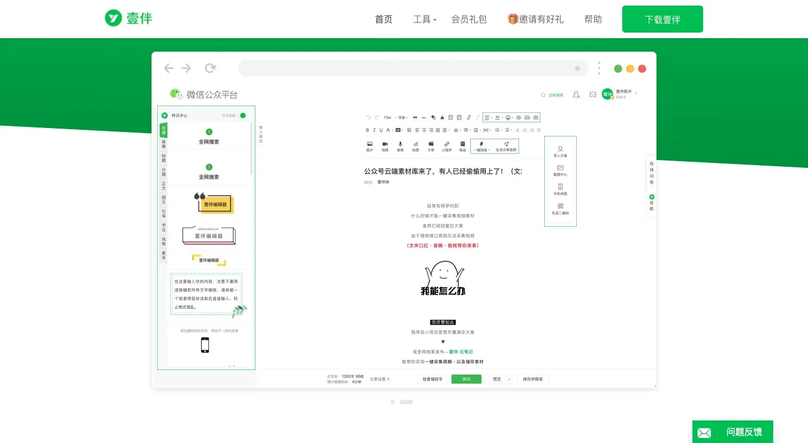The width and height of the screenshot is (808, 443).
Task: Select the 分隔 tab in style panel
Action: (164, 172)
